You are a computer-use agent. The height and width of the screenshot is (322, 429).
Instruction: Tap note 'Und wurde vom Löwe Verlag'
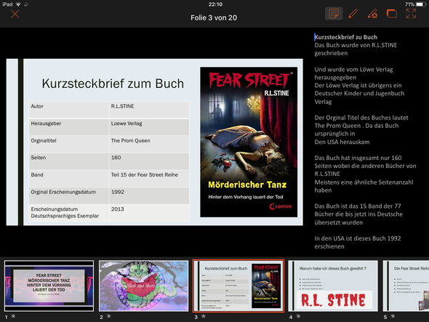(353, 70)
